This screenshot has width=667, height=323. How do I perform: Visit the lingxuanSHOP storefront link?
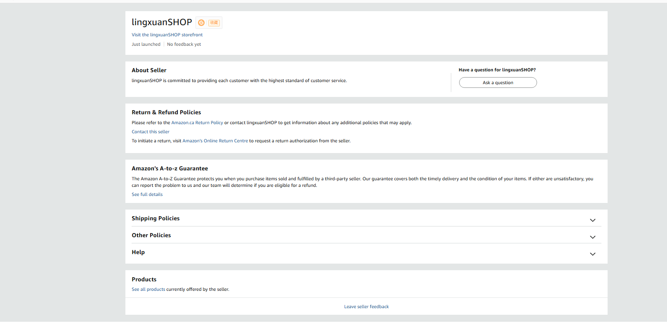coord(167,35)
